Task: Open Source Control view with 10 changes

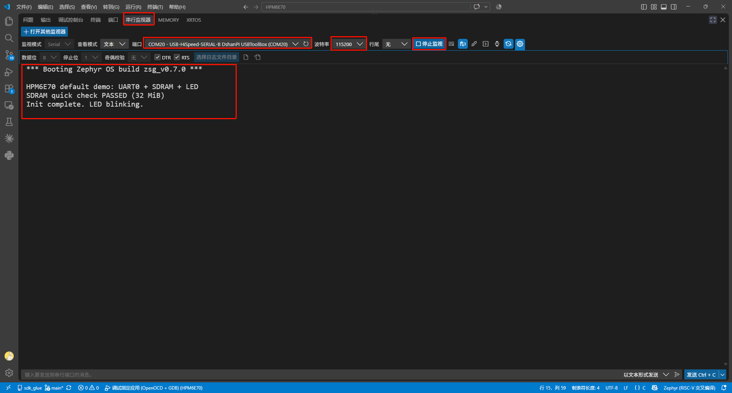Action: click(x=9, y=55)
